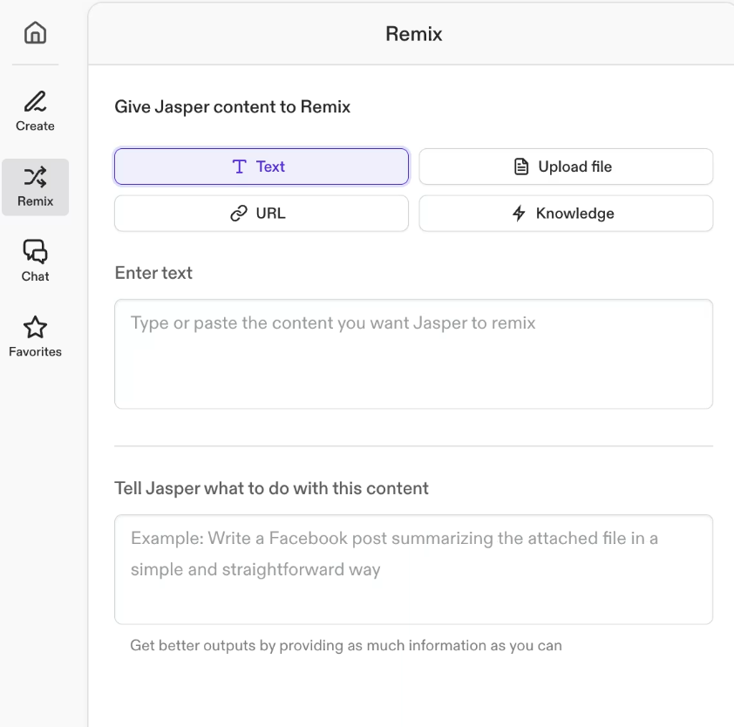Click the 'Get better outputs' hint text
This screenshot has width=734, height=727.
point(346,646)
